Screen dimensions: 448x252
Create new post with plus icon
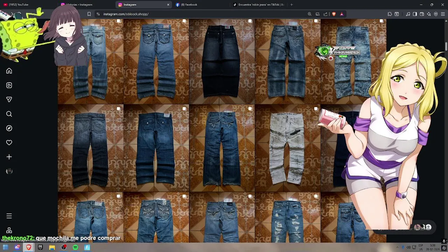pos(9,157)
